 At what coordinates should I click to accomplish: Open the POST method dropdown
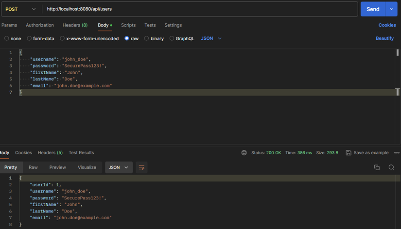[x=20, y=9]
